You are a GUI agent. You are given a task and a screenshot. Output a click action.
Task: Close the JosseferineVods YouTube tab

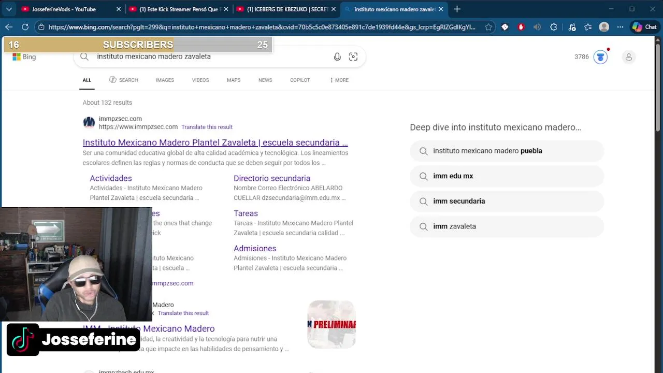pyautogui.click(x=118, y=9)
